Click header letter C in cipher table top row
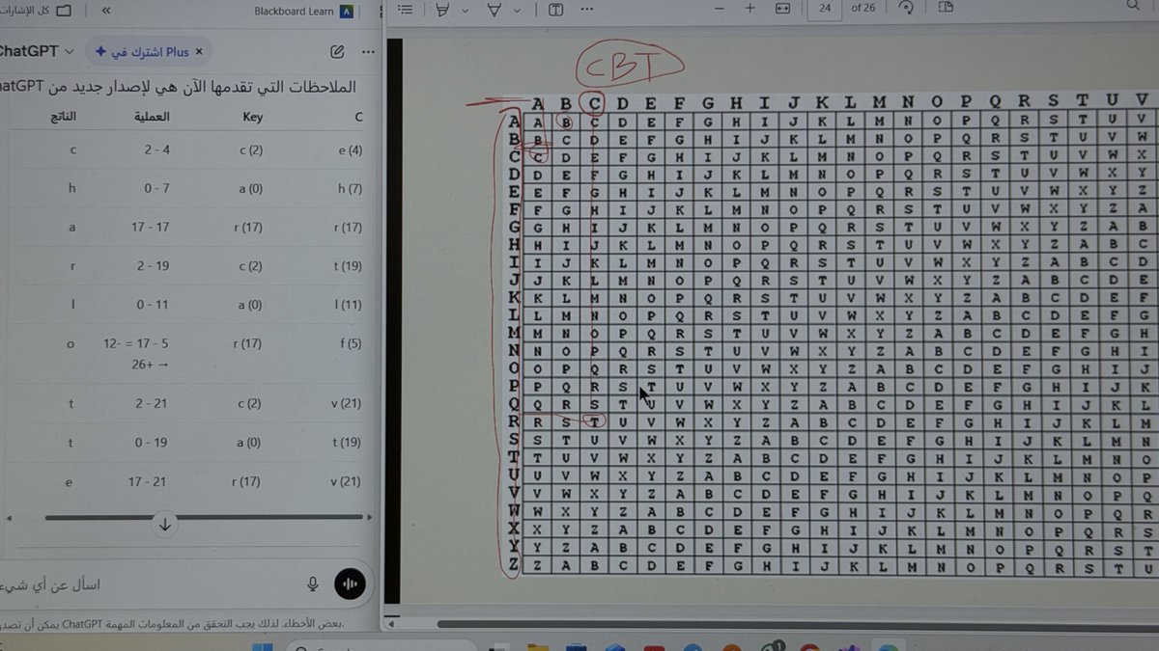Screen dimensions: 1159x651 [x=595, y=102]
